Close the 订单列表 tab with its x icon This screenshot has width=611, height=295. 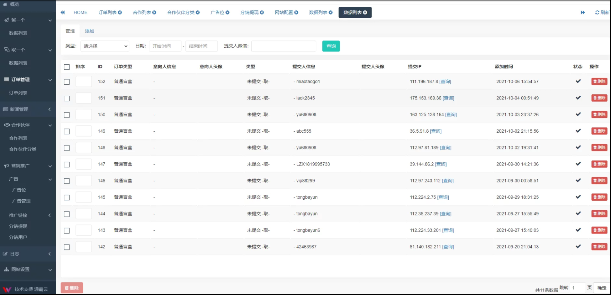120,12
